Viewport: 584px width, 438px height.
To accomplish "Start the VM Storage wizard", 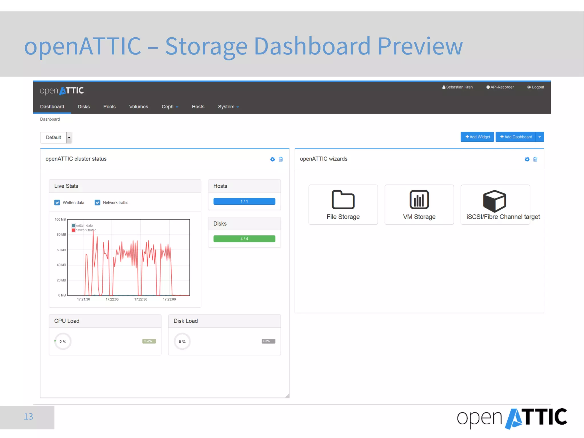I will click(419, 204).
